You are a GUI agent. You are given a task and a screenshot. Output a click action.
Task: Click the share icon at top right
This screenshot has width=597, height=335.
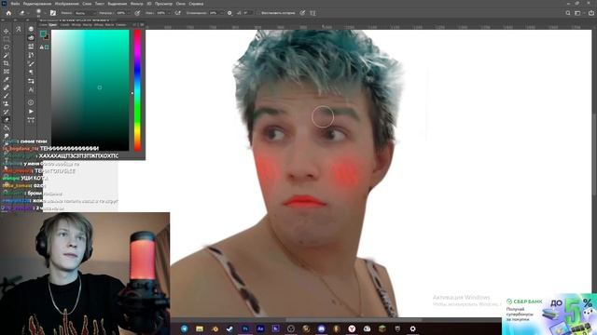click(591, 13)
